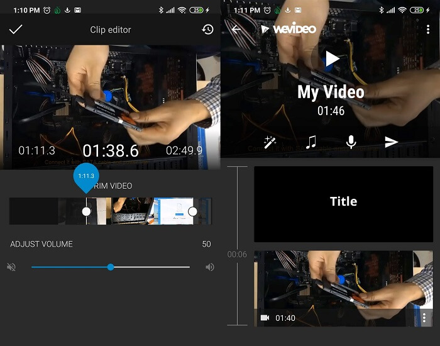Open the music note soundtrack option
Image resolution: width=440 pixels, height=346 pixels.
click(311, 142)
